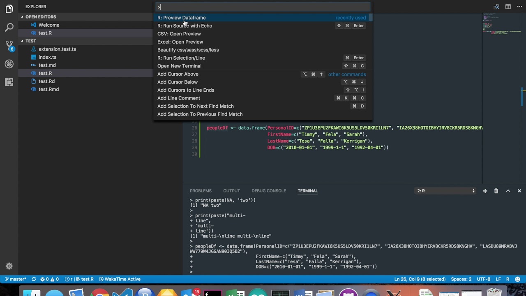Click WakaTime Active in status bar
The image size is (526, 296).
120,279
